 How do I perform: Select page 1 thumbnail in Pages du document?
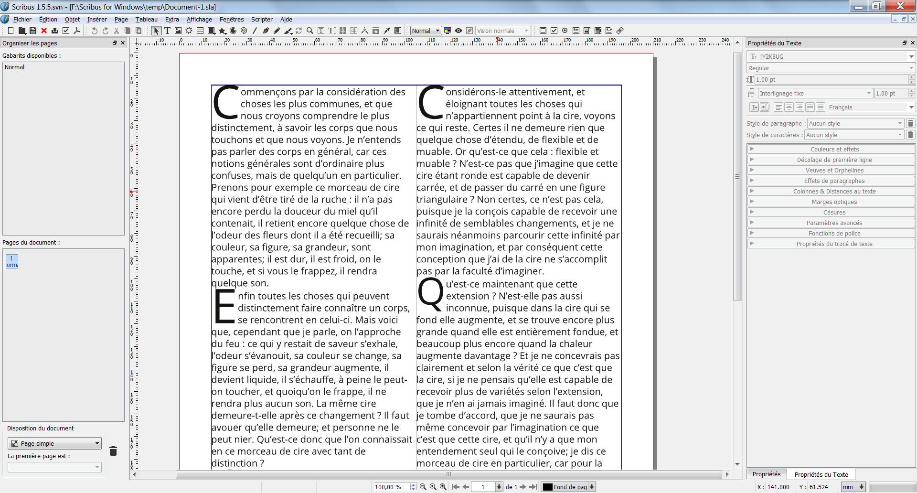pos(12,261)
